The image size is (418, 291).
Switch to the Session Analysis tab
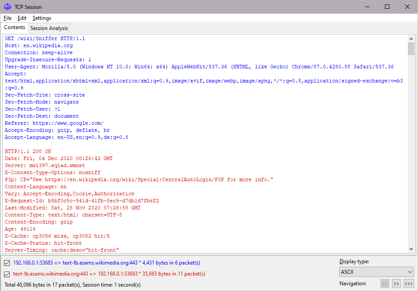[x=49, y=28]
